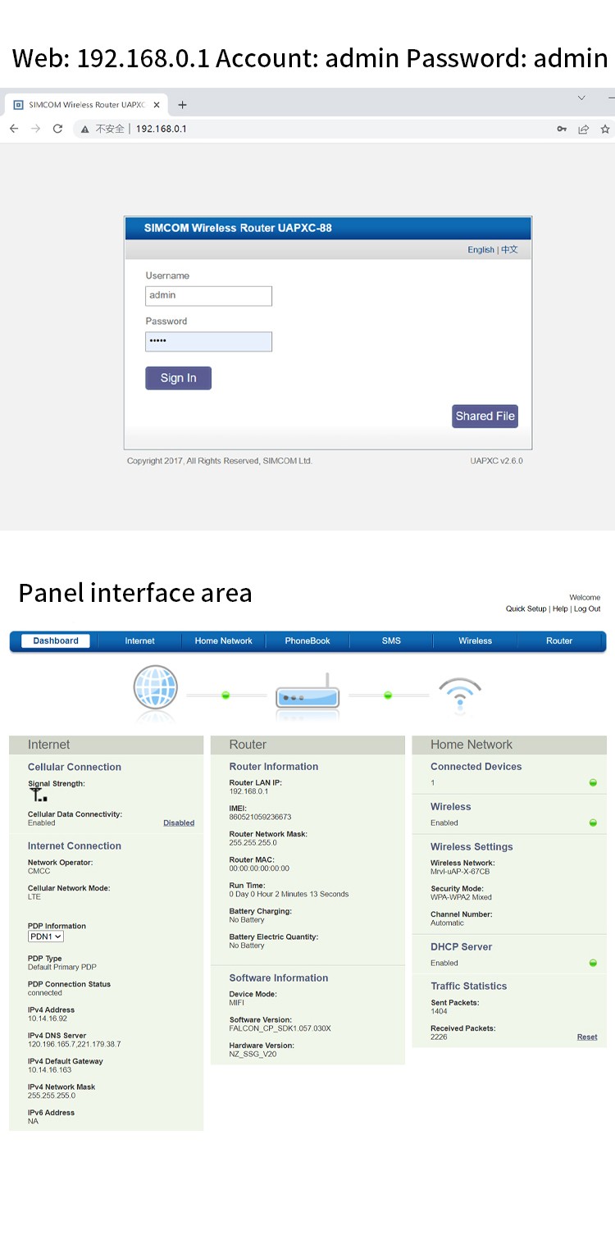The width and height of the screenshot is (615, 1235).
Task: Click the hardware version NZ_SSG_V20
Action: pyautogui.click(x=253, y=1055)
